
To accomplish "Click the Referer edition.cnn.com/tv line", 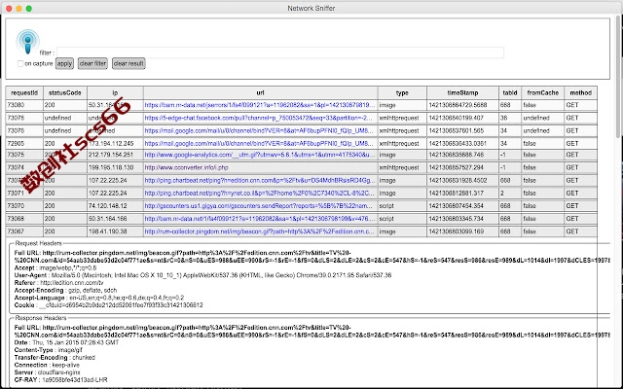I will [x=58, y=283].
